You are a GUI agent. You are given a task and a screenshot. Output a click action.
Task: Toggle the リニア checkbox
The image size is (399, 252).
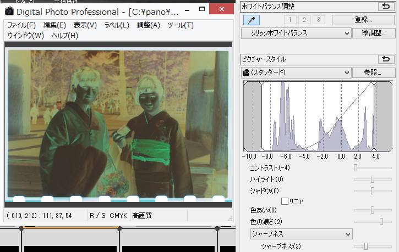[285, 201]
